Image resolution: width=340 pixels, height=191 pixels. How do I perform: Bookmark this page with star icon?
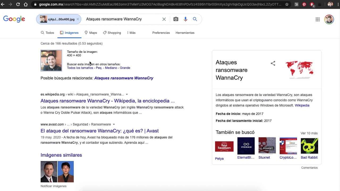(287, 4)
